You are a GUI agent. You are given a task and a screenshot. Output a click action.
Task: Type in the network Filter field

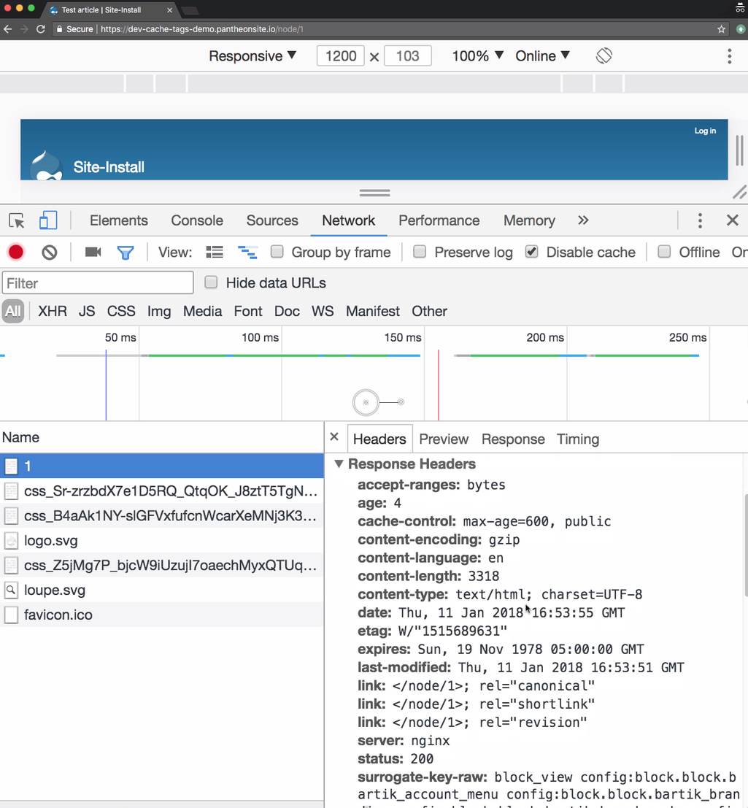click(x=98, y=282)
